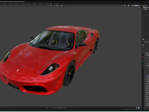
Task: Switch to the Scripting workspace tab
Action: (x=56, y=4)
